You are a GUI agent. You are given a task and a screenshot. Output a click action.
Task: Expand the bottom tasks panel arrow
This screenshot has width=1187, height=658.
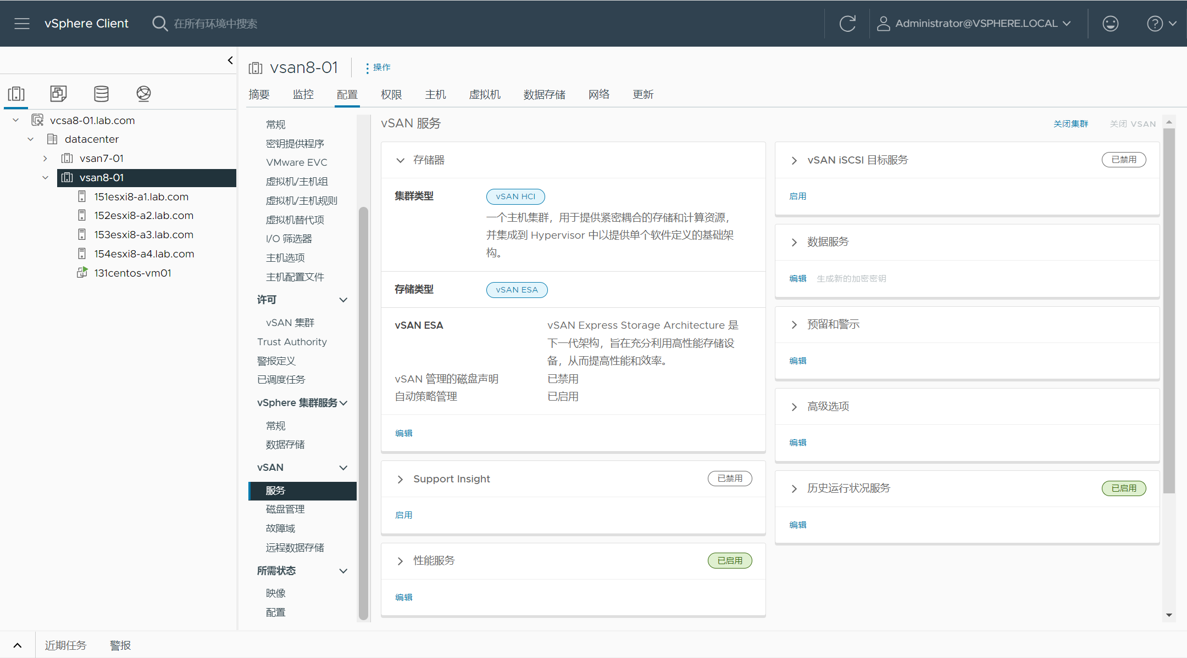[18, 645]
